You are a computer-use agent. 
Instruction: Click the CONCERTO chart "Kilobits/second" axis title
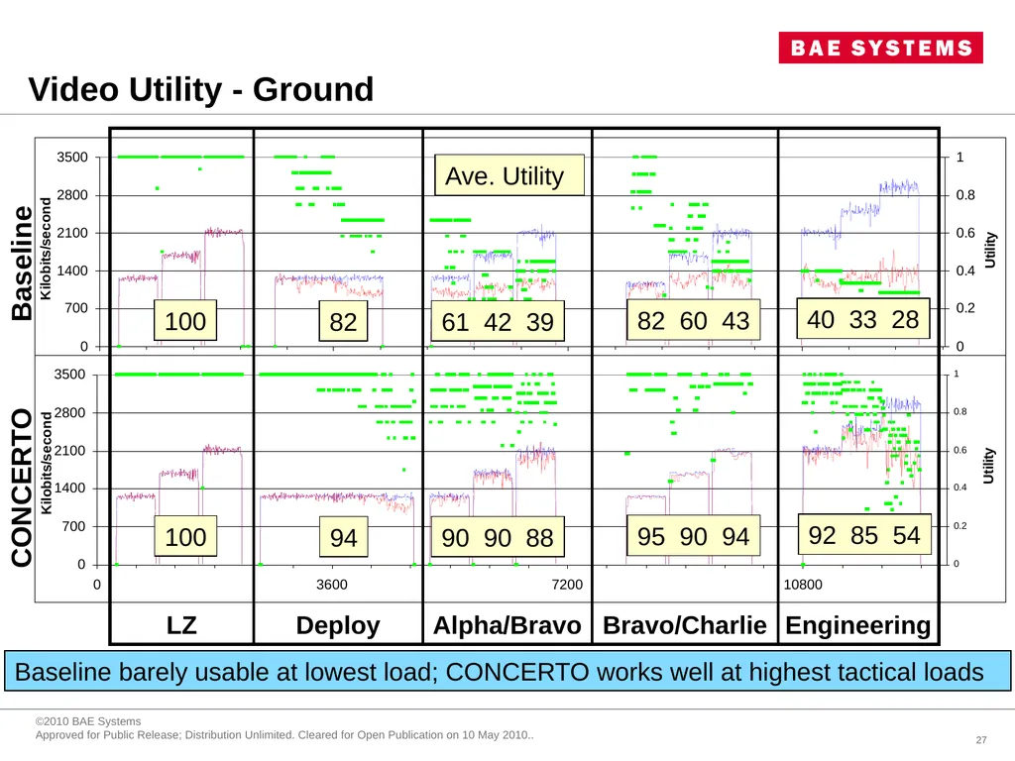tap(46, 464)
